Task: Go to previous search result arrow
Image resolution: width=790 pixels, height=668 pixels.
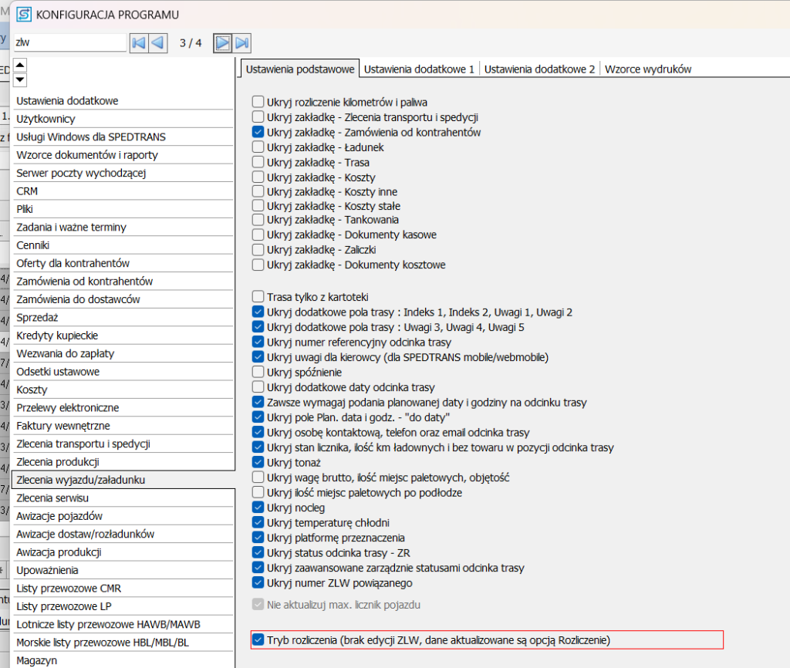Action: pos(157,43)
